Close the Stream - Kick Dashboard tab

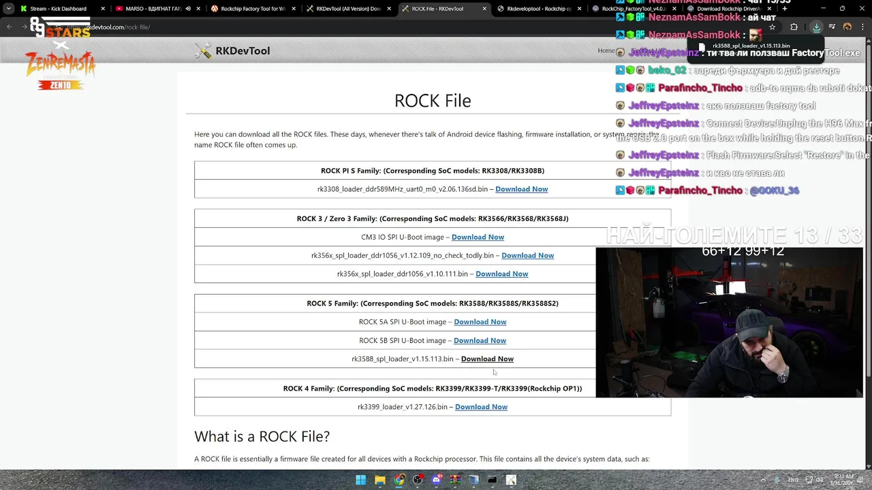pyautogui.click(x=104, y=9)
